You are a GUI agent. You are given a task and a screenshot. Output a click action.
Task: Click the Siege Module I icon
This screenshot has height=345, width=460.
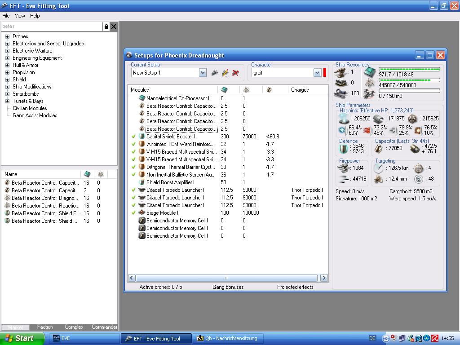pyautogui.click(x=142, y=212)
